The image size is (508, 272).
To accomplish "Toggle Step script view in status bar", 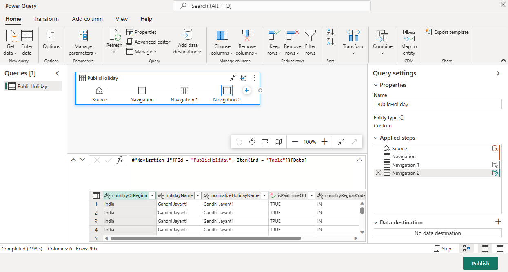I will tap(442, 248).
